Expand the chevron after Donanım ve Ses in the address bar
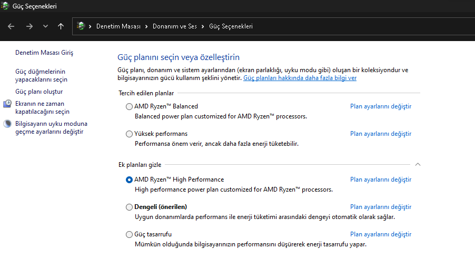The height and width of the screenshot is (269, 475). point(203,26)
